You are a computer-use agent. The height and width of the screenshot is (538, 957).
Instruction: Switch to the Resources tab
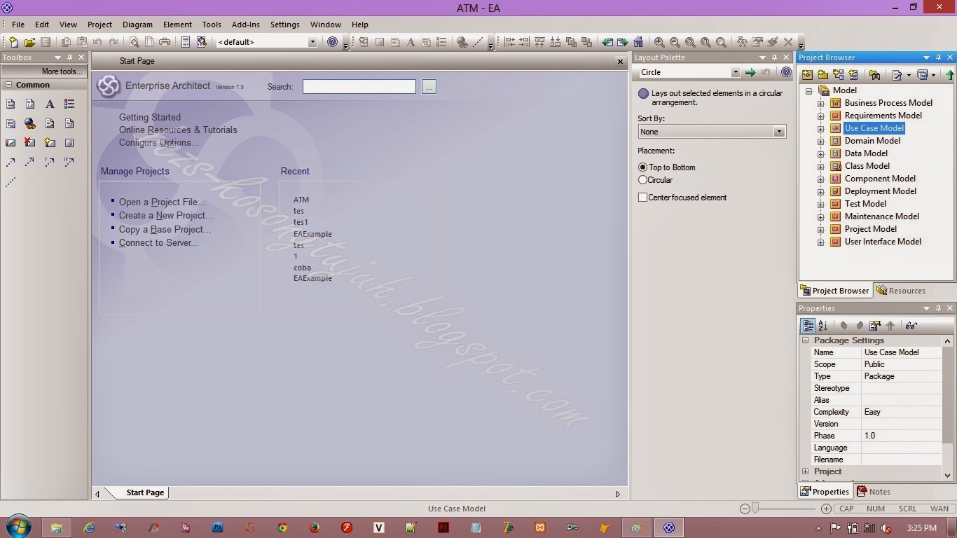(x=900, y=291)
